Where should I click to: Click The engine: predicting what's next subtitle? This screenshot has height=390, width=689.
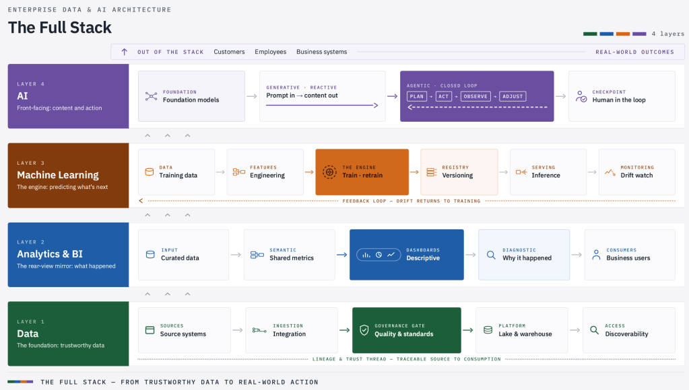(63, 187)
